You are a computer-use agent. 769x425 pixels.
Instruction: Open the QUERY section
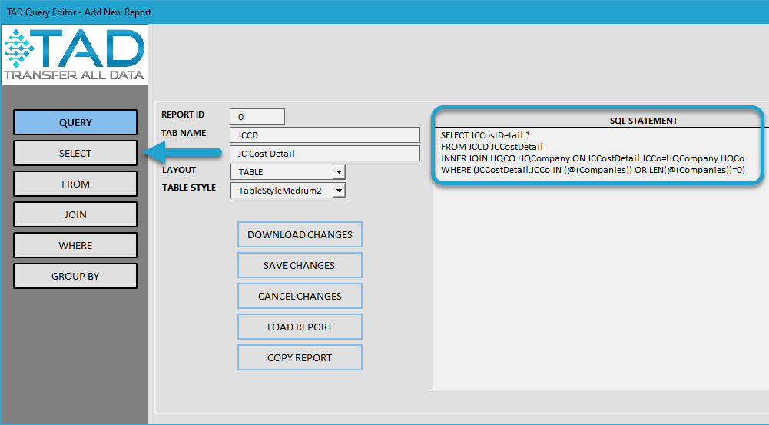(x=75, y=122)
